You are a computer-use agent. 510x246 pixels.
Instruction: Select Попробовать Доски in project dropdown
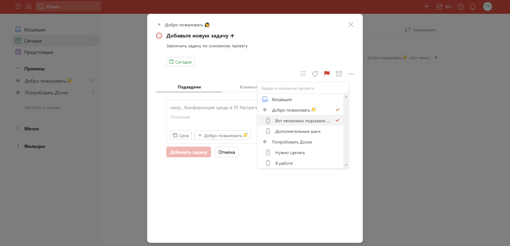tap(300, 142)
